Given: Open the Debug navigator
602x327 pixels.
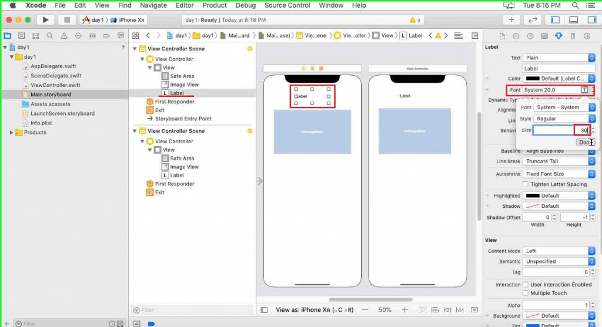Looking at the screenshot, I should click(92, 36).
